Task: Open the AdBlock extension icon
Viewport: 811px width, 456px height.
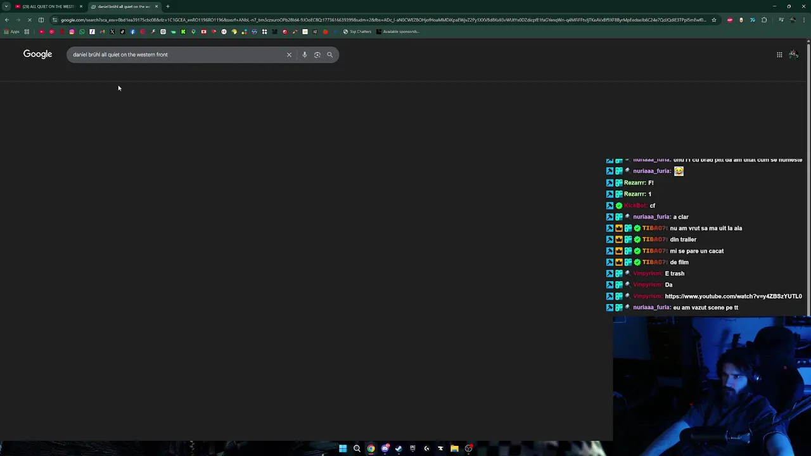Action: pos(730,20)
